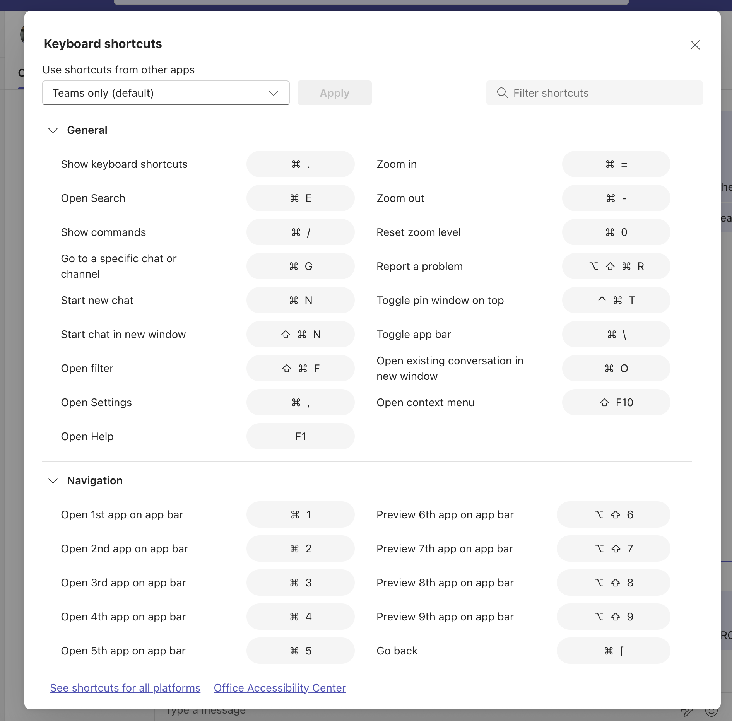This screenshot has height=721, width=732.
Task: Click the ⌘ , shortcut pill
Action: click(x=300, y=402)
